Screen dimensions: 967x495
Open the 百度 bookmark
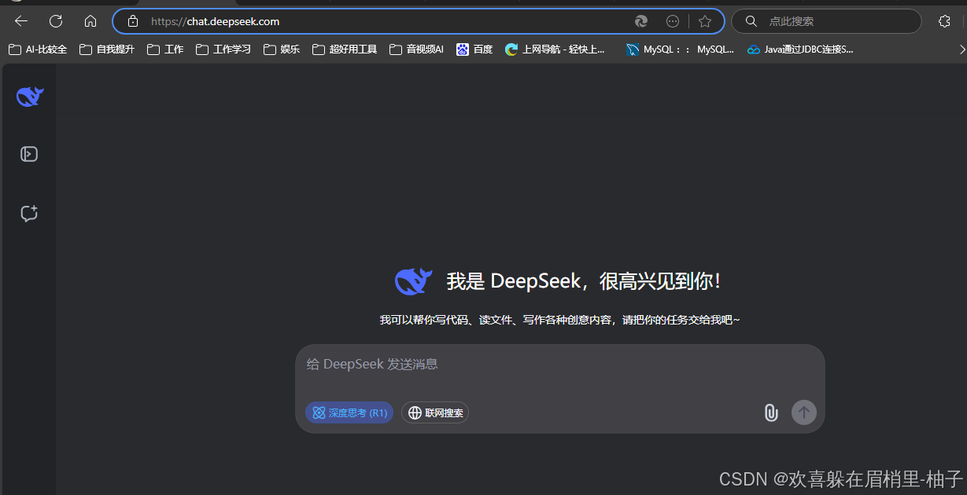pos(474,49)
